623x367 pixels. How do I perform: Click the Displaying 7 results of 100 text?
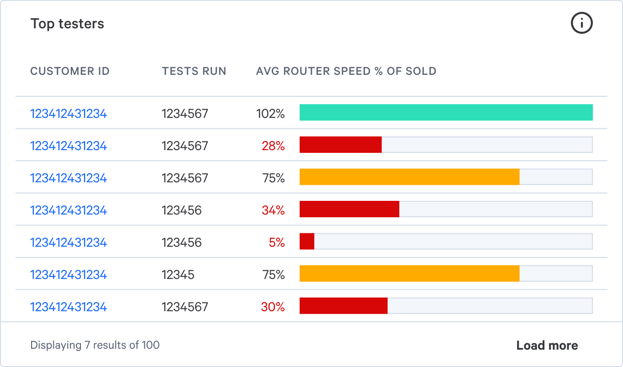pos(95,345)
